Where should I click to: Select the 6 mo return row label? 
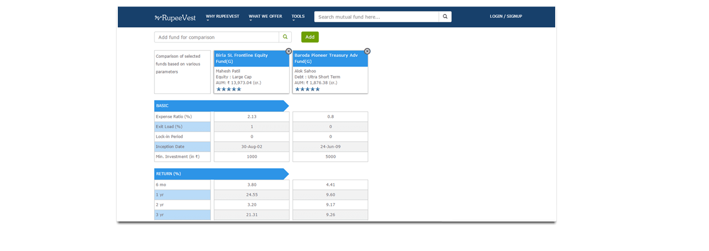tap(182, 185)
